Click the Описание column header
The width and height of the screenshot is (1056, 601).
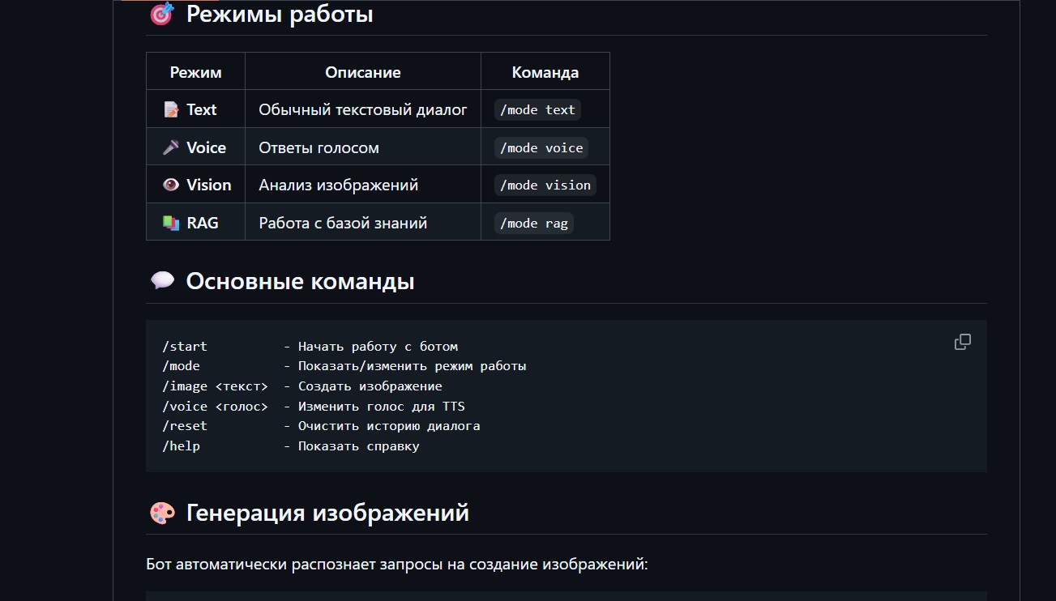coord(363,72)
